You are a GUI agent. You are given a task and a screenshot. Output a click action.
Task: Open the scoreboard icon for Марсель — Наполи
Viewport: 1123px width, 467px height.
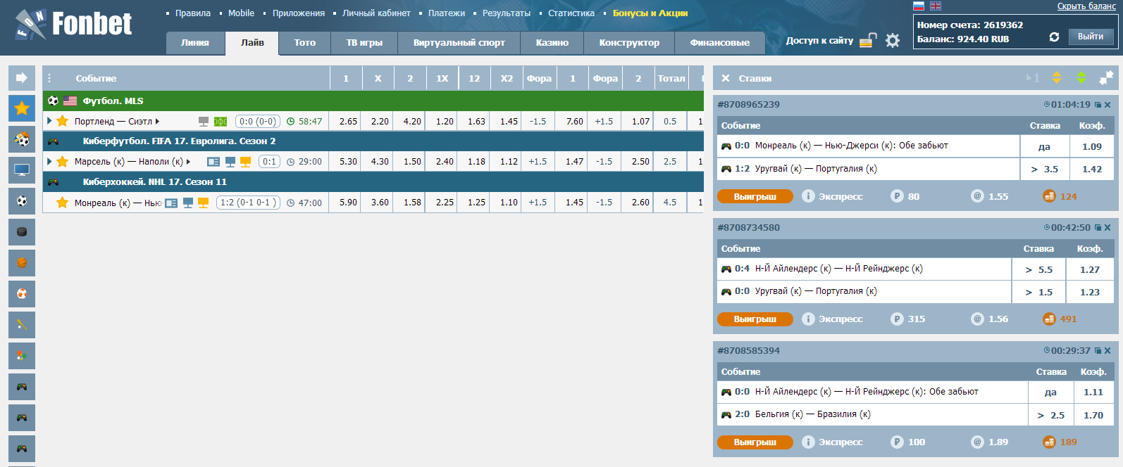click(213, 162)
